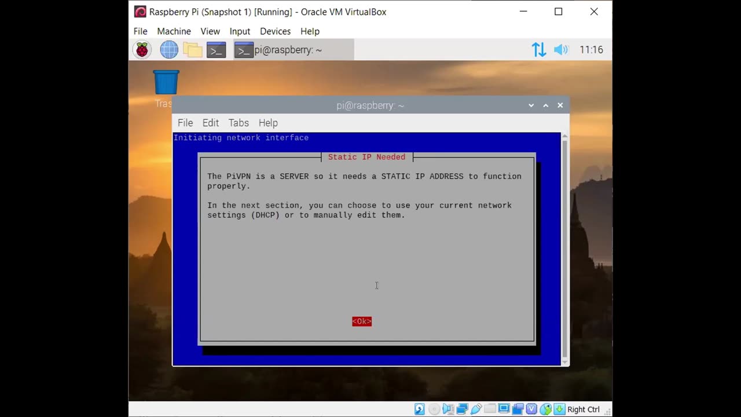This screenshot has width=741, height=417.
Task: Open the terminal's Help menu
Action: tap(268, 123)
